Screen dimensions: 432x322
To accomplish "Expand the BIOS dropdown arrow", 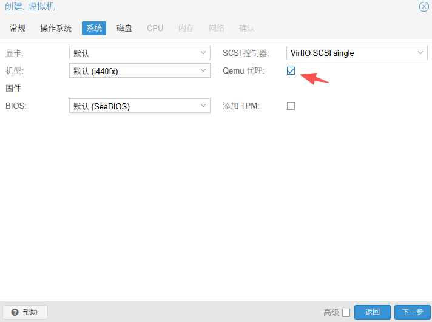I will (203, 106).
